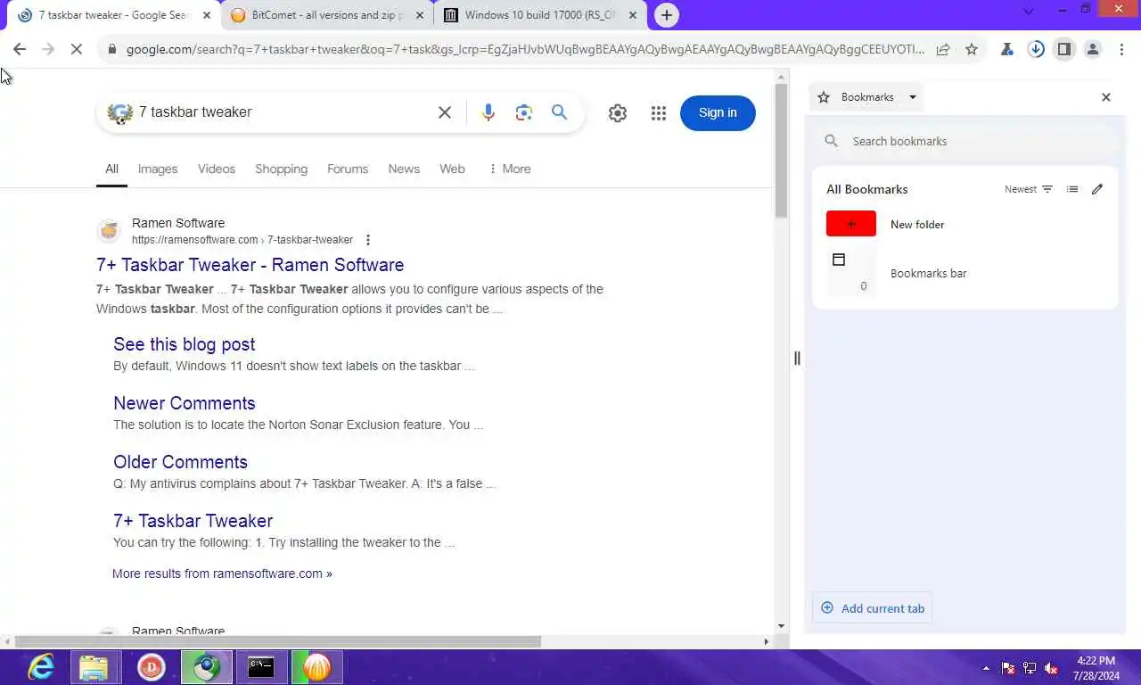
Task: Select the Videos search filter
Action: pyautogui.click(x=217, y=169)
